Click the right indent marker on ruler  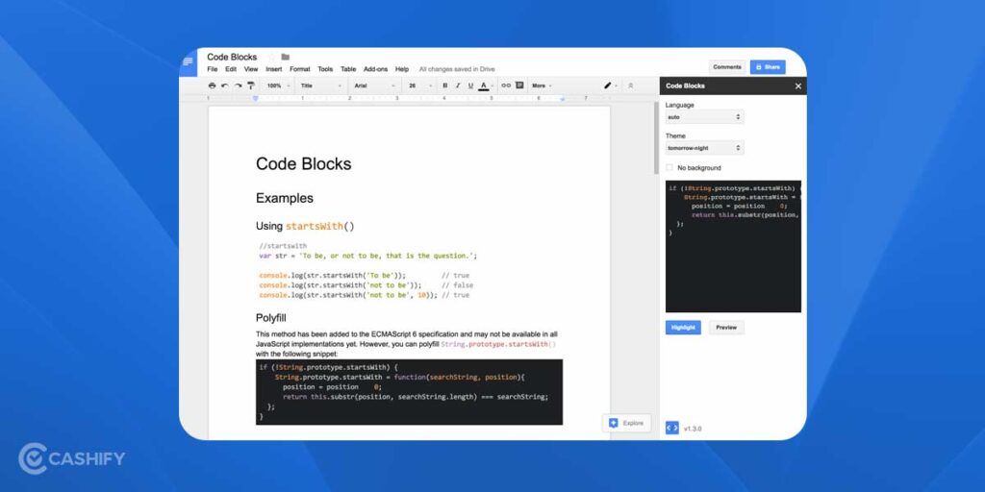tap(562, 99)
